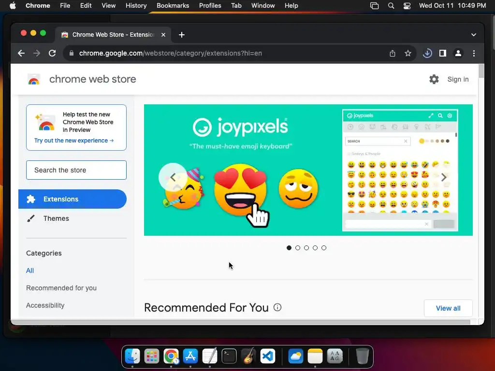Try out the new experience link
Image resolution: width=495 pixels, height=371 pixels.
tap(74, 141)
